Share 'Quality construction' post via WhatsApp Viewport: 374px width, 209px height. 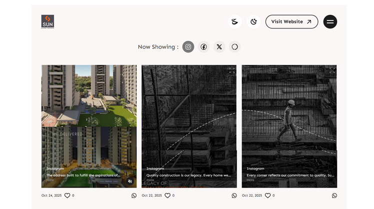point(234,196)
